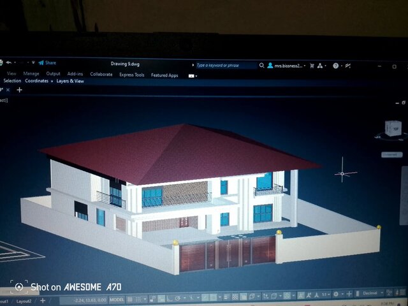Open the Snap mode settings dropdown
408x306 pixels.
145,299
